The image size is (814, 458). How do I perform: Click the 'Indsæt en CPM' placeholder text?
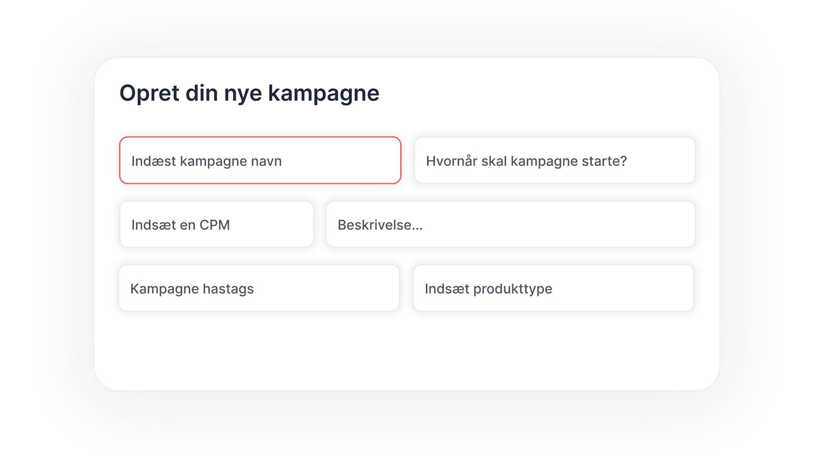pyautogui.click(x=181, y=225)
